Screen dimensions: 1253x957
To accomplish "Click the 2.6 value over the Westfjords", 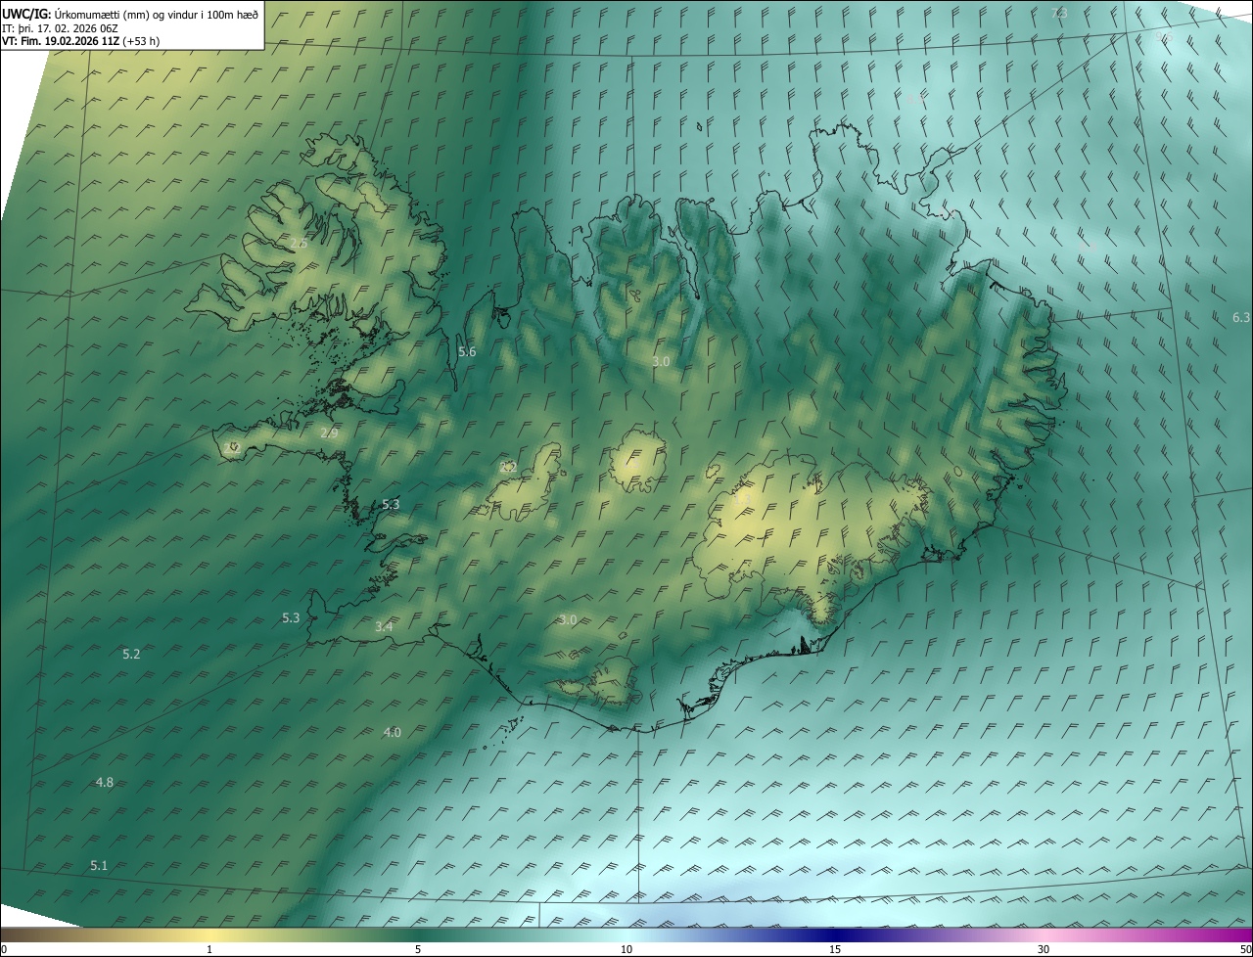I will [x=299, y=243].
